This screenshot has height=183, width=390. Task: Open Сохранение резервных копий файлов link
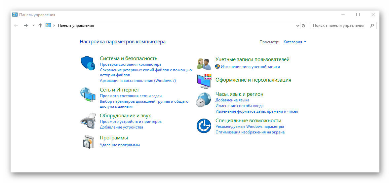tap(146, 72)
